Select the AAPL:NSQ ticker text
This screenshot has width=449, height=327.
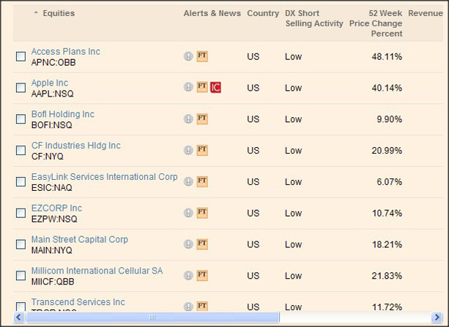(53, 94)
